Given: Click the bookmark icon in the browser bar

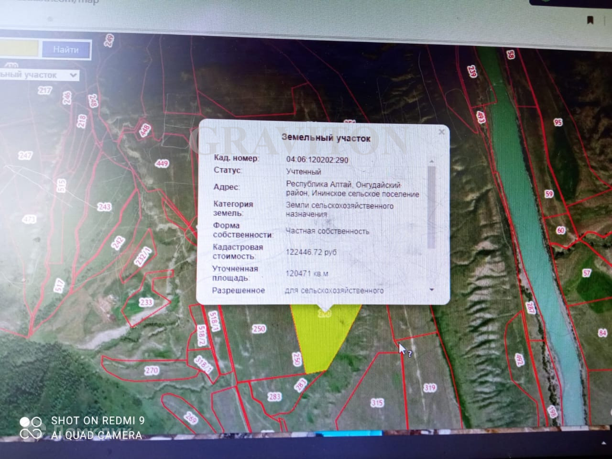Looking at the screenshot, I should coord(590,20).
